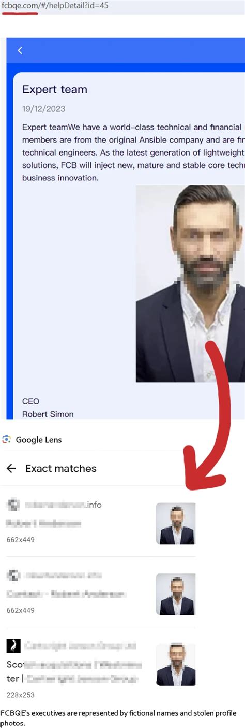Image resolution: width=245 pixels, height=728 pixels.
Task: Click the black favicon of third result
Action: (13, 646)
